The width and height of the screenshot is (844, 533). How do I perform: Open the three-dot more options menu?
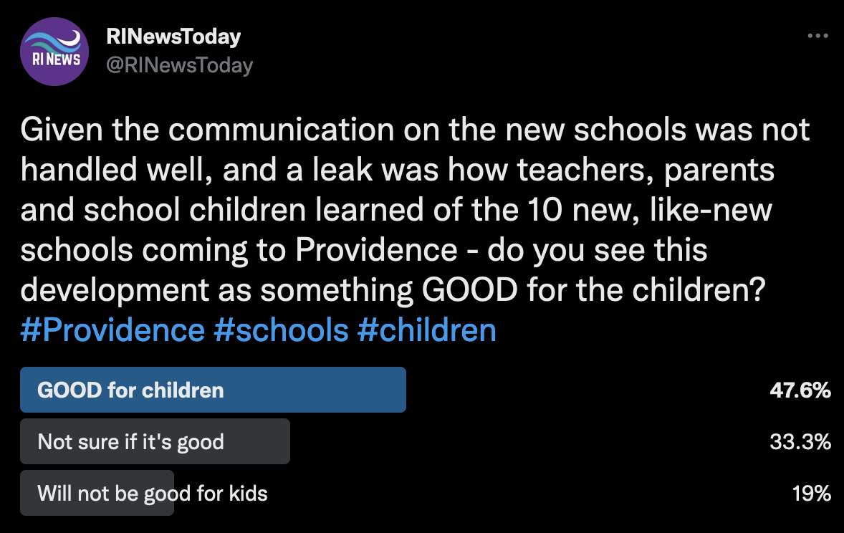tap(817, 37)
